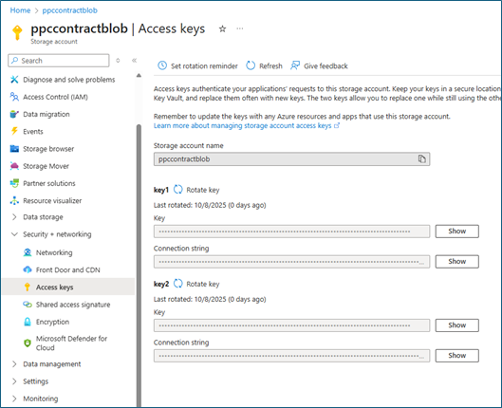The height and width of the screenshot is (408, 502).
Task: Open the more options ellipsis in header
Action: coord(240,28)
